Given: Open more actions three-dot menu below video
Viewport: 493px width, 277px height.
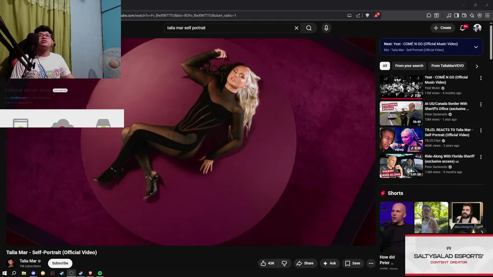Looking at the screenshot, I should click(x=371, y=263).
